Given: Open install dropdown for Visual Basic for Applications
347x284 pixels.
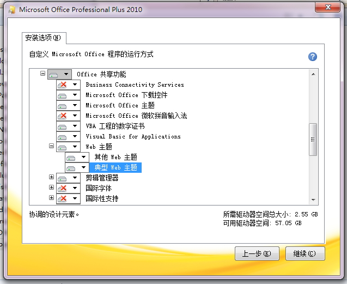Looking at the screenshot, I should (x=69, y=136).
